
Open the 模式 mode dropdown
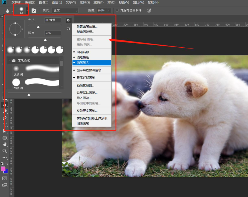[65, 11]
